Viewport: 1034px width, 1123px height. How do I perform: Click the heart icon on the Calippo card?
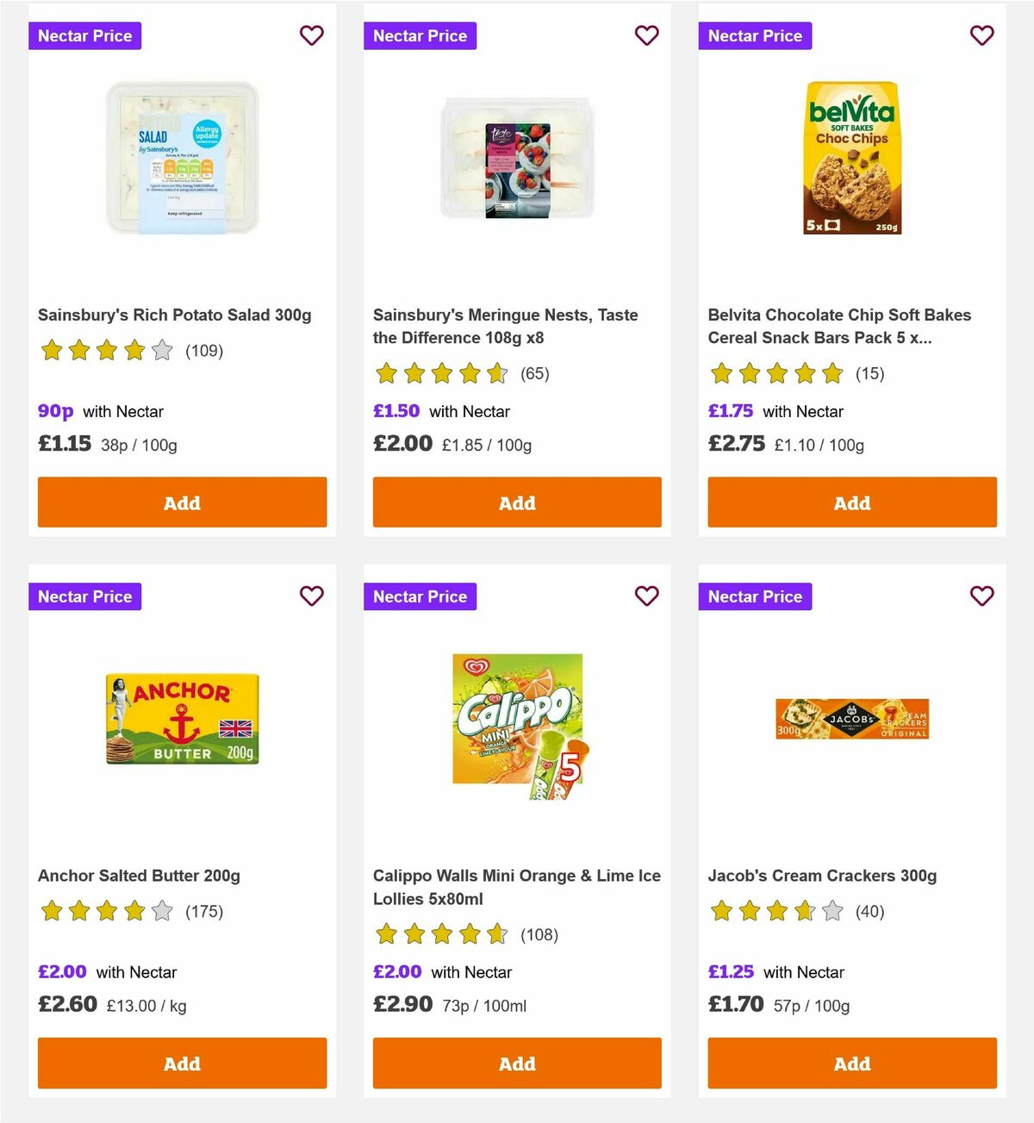[x=647, y=596]
